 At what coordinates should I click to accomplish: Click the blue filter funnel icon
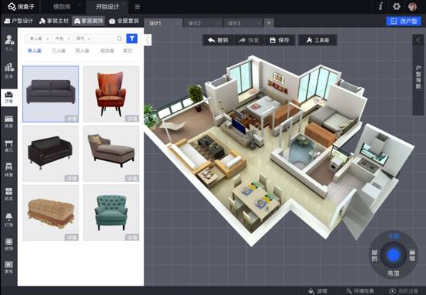(131, 39)
